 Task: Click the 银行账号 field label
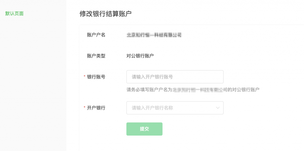(x=96, y=77)
